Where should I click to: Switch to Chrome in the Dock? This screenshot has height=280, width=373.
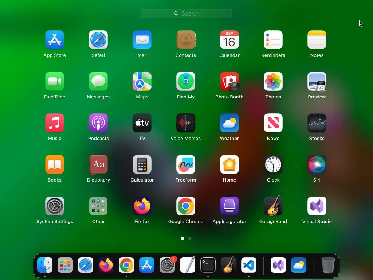point(126,265)
